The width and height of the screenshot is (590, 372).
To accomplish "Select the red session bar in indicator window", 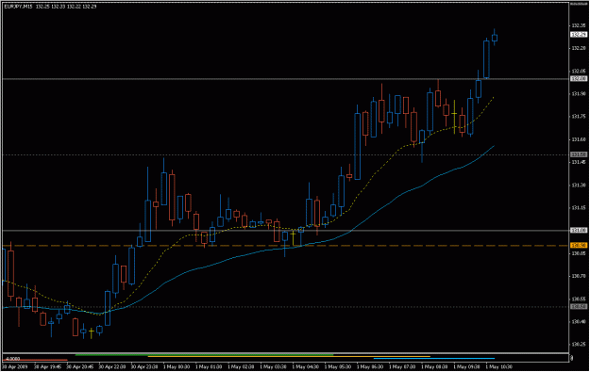I will (x=36, y=361).
